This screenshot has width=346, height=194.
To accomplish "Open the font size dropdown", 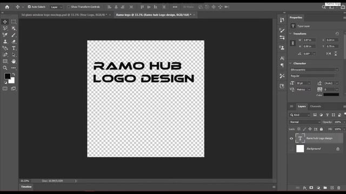I will click(309, 83).
